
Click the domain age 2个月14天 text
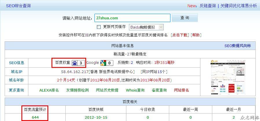tap(66, 80)
